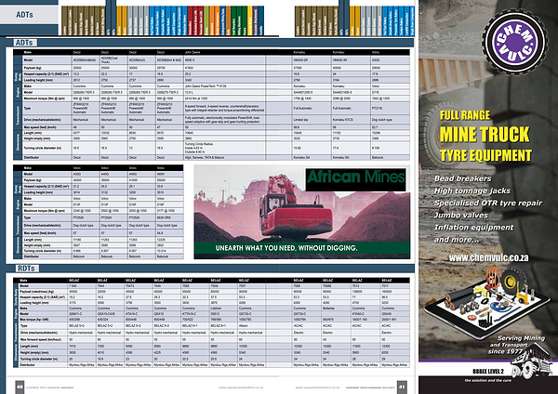
Task: Select the RDTs section heading
Action: click(26, 269)
